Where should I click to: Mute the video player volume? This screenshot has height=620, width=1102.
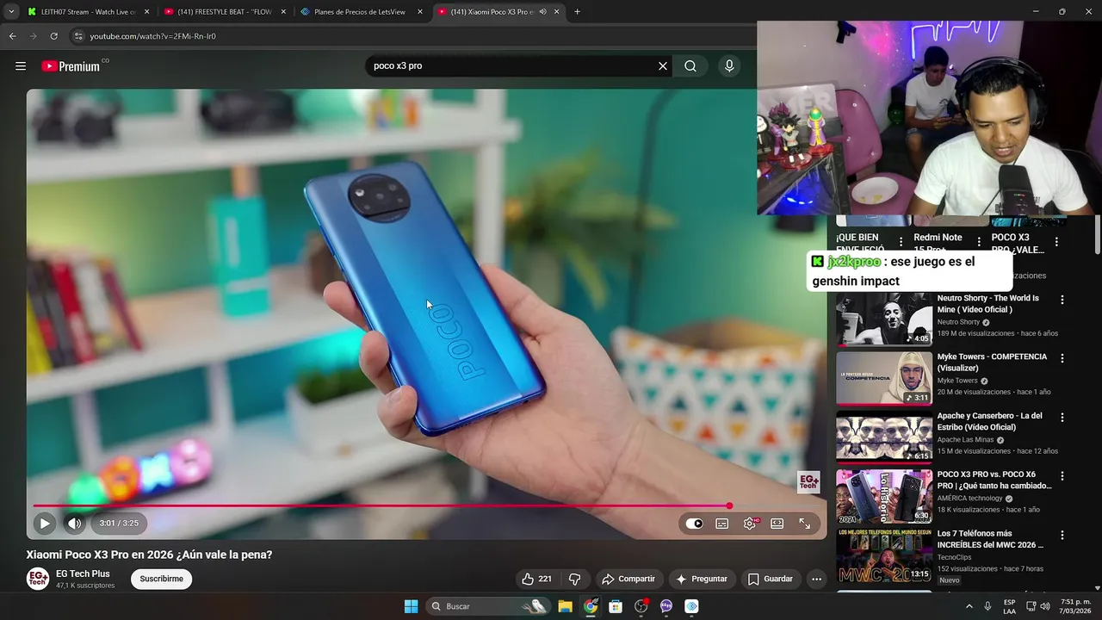point(75,523)
